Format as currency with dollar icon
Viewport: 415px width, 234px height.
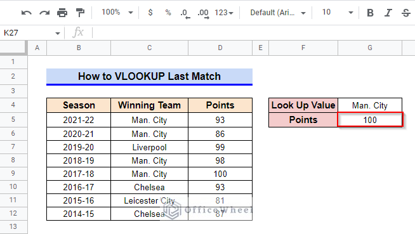(150, 13)
